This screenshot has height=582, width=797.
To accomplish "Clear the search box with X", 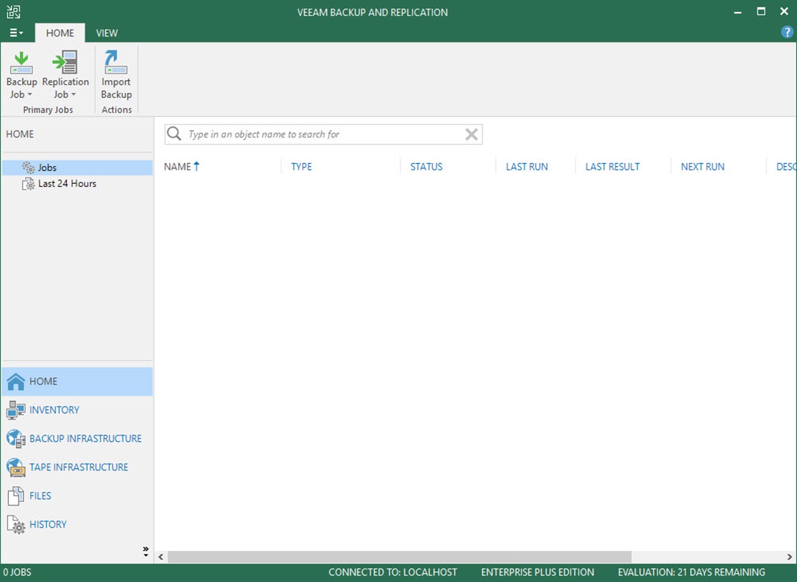I will click(x=471, y=134).
